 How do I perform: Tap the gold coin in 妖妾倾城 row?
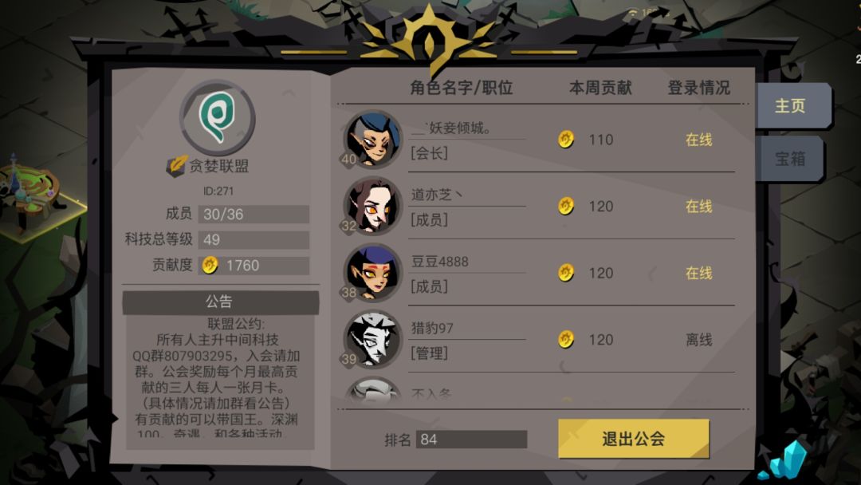pyautogui.click(x=565, y=140)
